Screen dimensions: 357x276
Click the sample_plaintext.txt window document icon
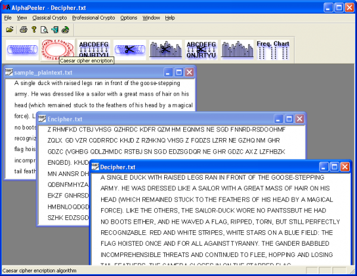[9, 73]
